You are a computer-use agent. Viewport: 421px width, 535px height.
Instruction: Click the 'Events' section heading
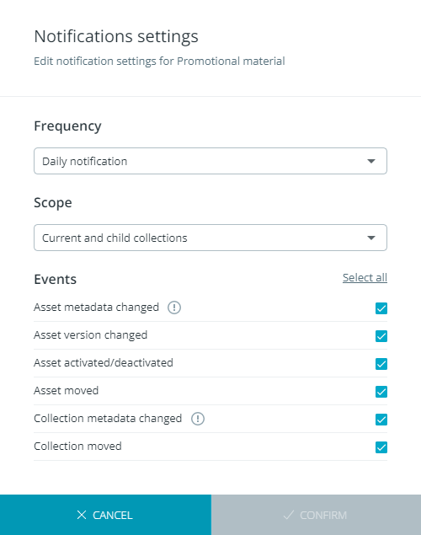pos(56,280)
